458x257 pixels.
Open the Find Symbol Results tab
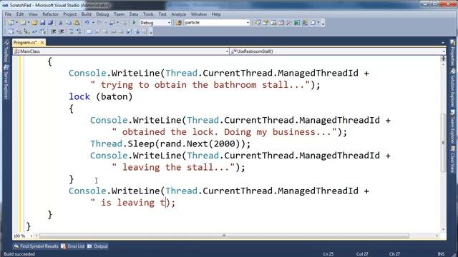(x=36, y=246)
